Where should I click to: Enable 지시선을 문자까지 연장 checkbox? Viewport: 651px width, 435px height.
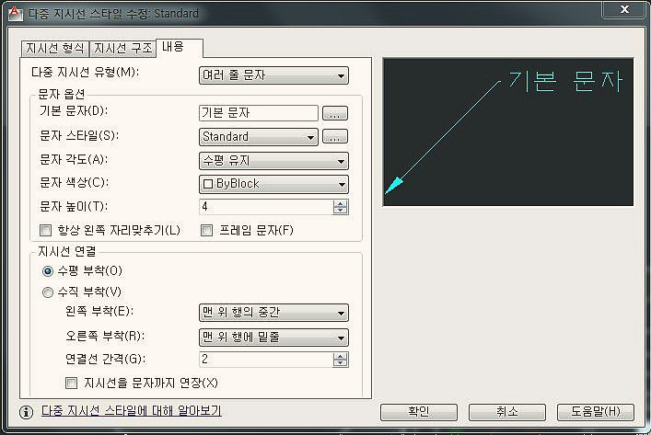tap(72, 383)
